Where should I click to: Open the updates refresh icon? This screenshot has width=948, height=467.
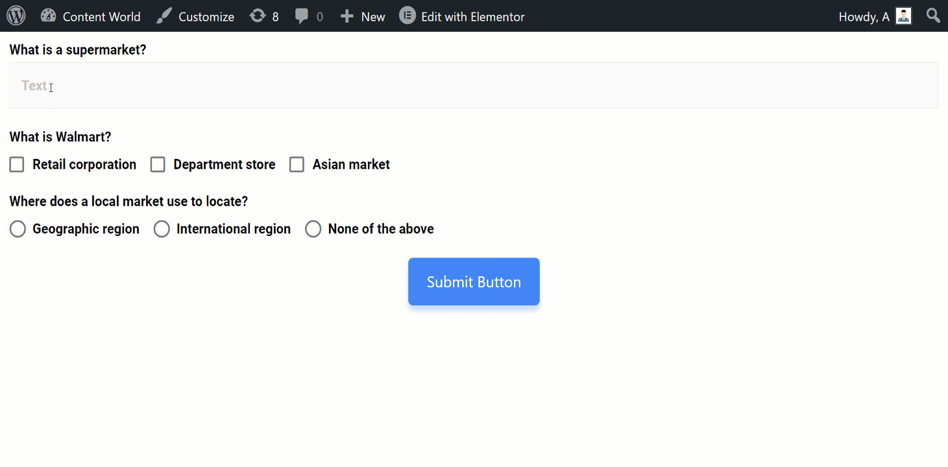click(x=258, y=16)
